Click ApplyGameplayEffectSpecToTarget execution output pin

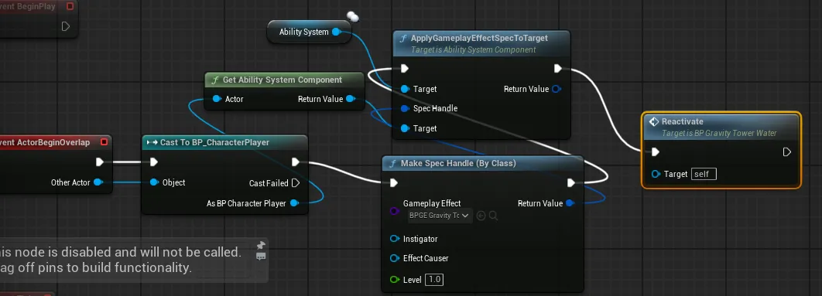pyautogui.click(x=558, y=69)
